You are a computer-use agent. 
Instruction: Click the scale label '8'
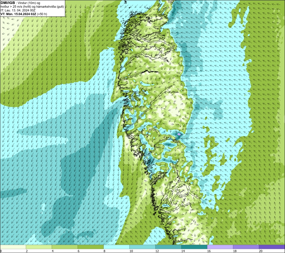(x=105, y=251)
